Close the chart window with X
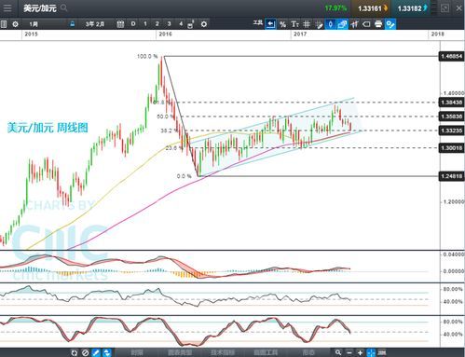The image size is (465, 357). [458, 8]
